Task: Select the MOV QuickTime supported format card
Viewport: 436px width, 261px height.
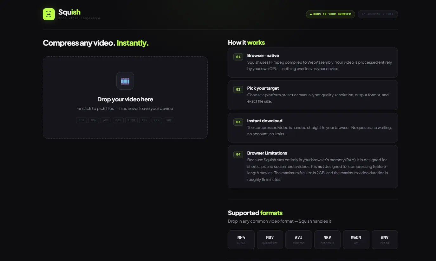Action: click(x=270, y=240)
